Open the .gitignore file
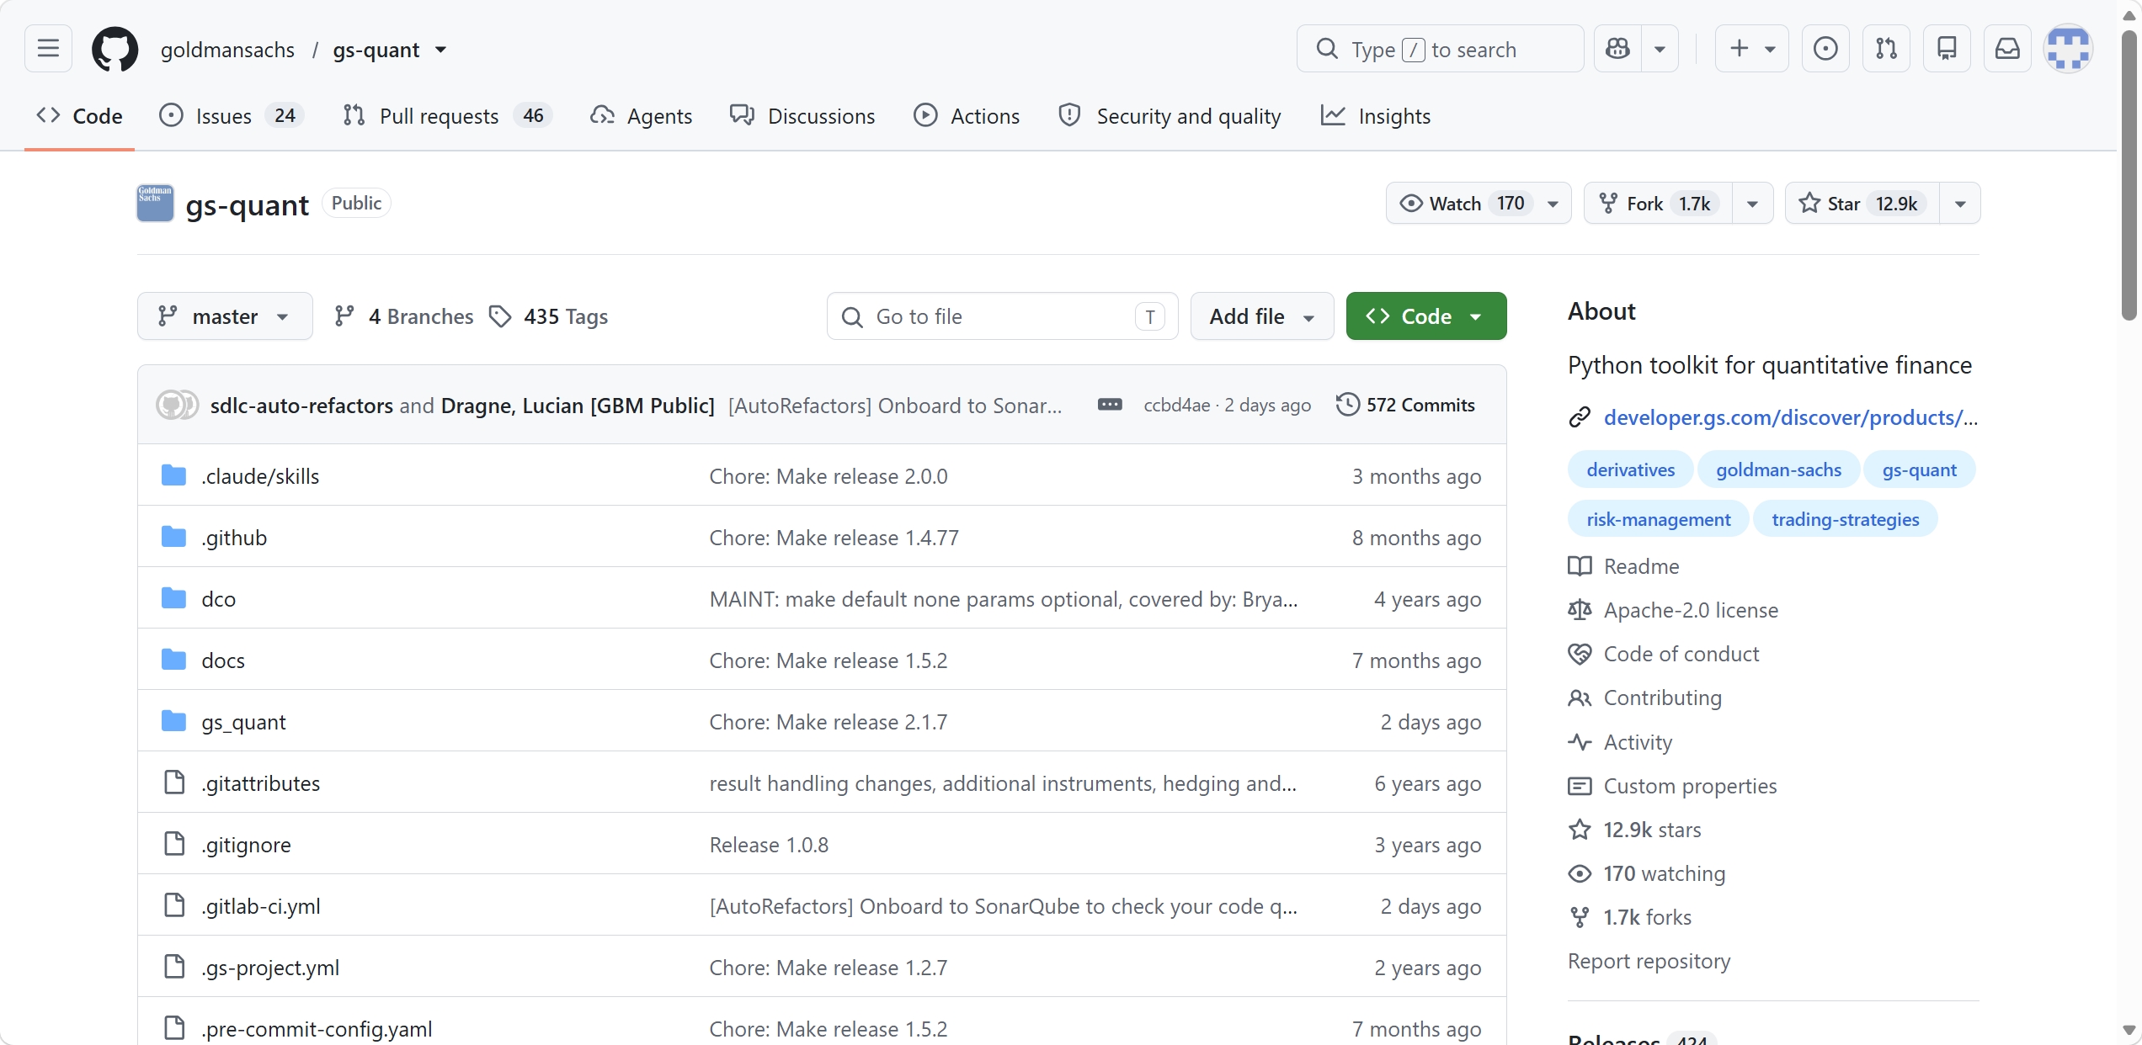2142x1045 pixels. (x=246, y=845)
